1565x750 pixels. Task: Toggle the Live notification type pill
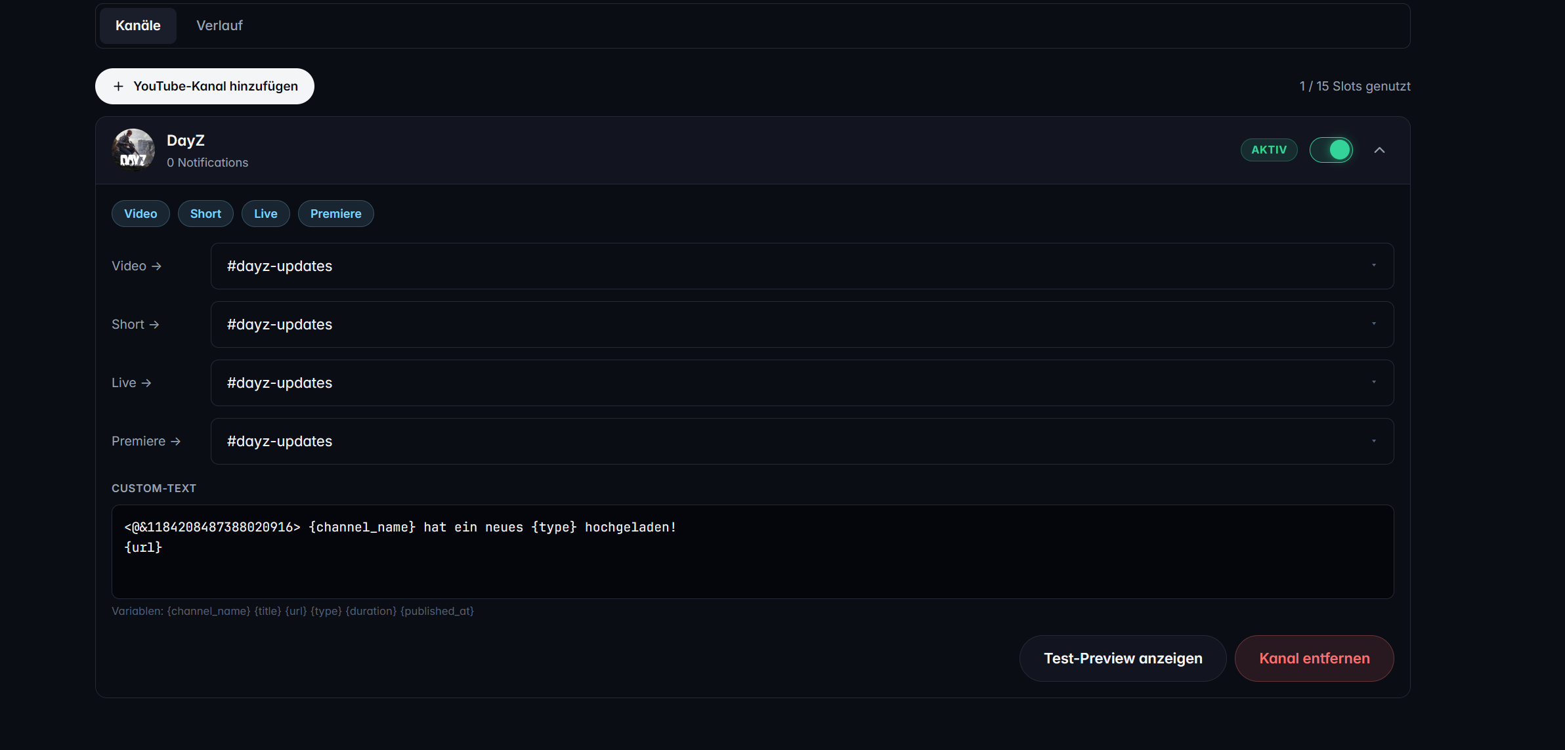tap(265, 213)
